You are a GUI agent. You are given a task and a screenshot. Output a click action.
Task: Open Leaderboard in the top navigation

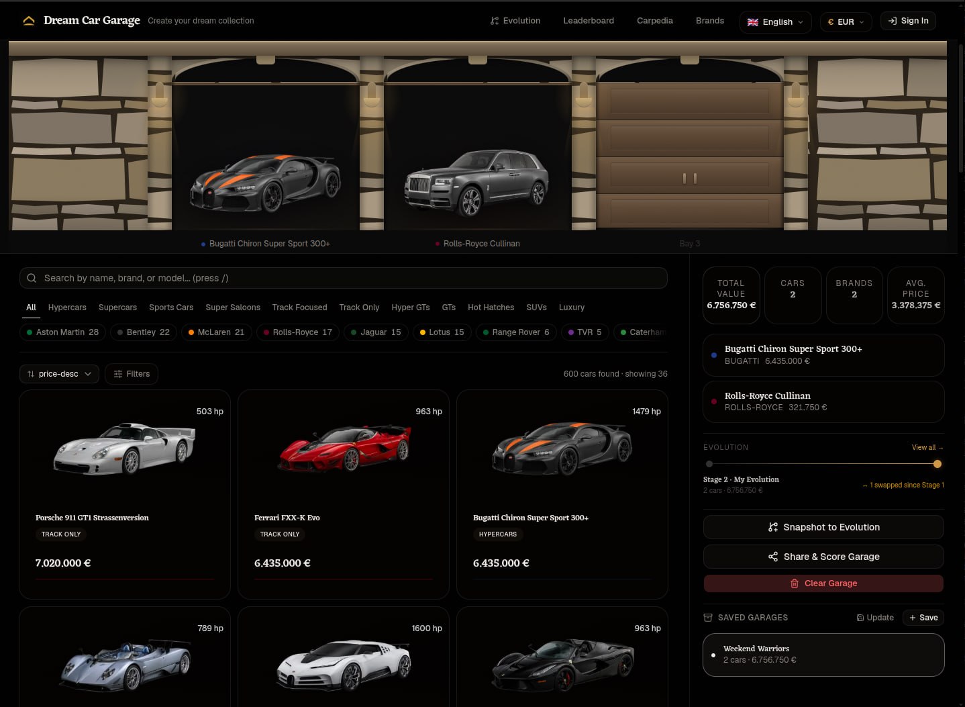coord(589,21)
